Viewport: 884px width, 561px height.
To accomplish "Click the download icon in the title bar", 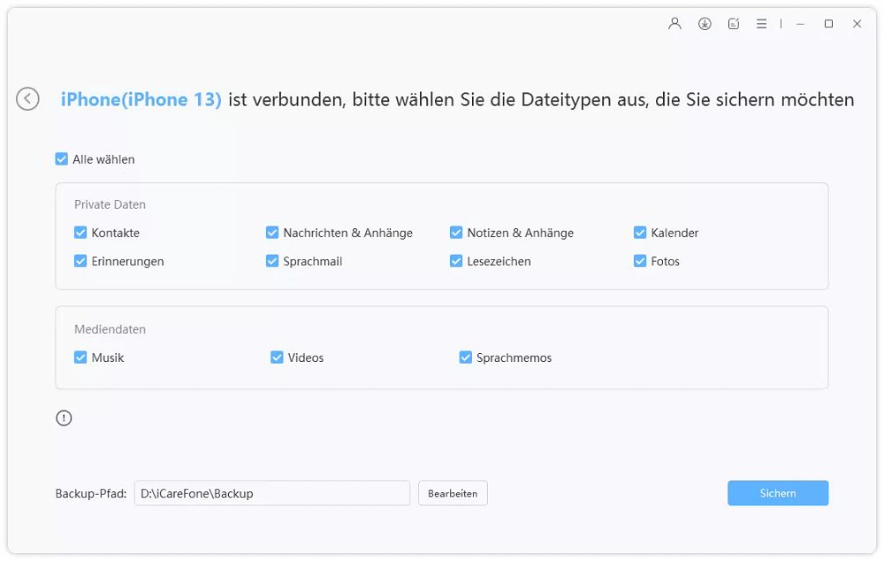I will tap(705, 24).
